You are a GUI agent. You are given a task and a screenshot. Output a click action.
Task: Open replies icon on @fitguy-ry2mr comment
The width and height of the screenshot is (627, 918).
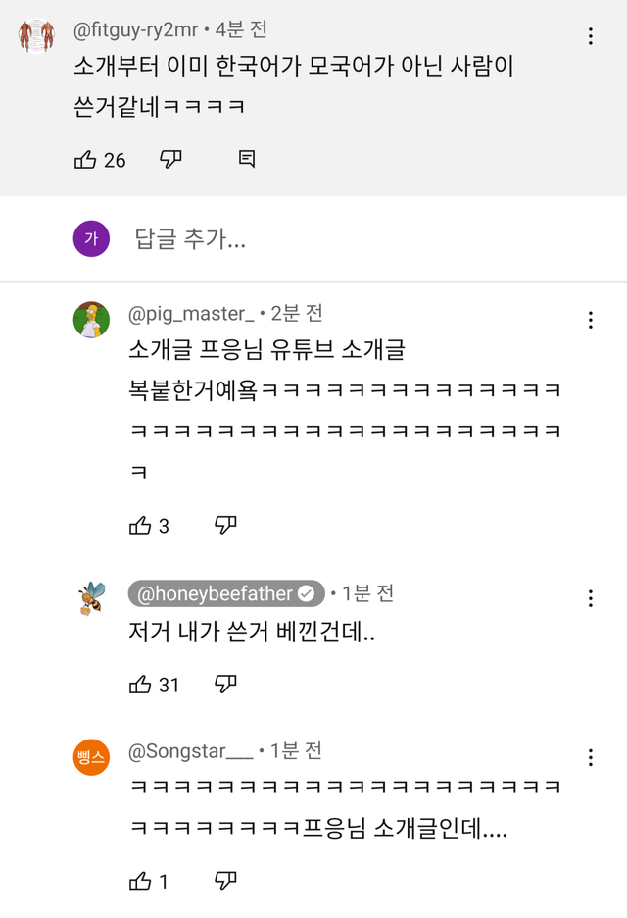click(247, 160)
